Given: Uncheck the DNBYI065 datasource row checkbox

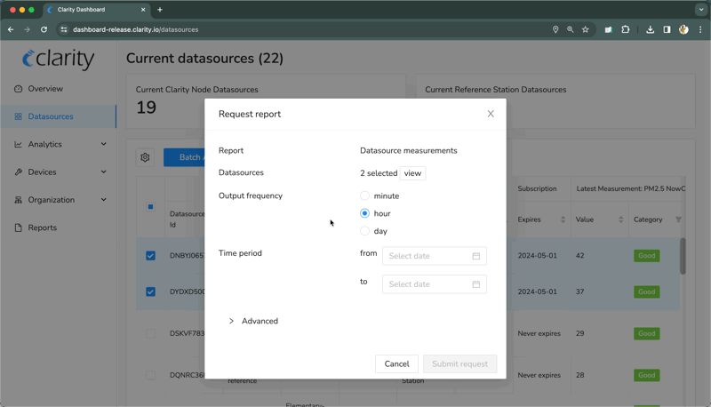Looking at the screenshot, I should coord(150,256).
